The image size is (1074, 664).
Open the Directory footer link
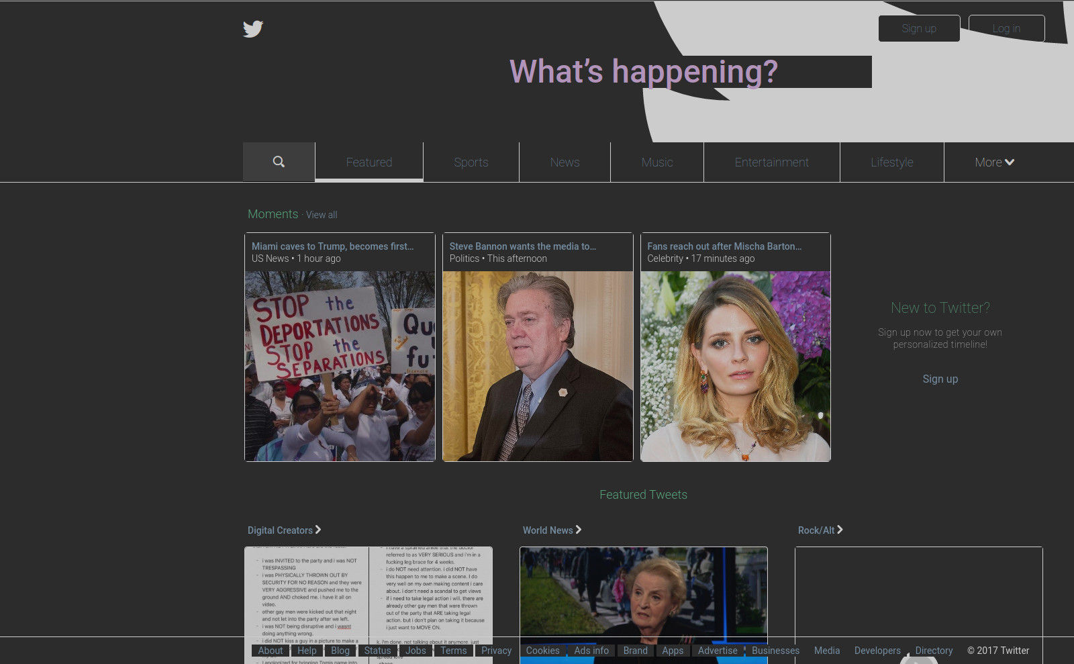pyautogui.click(x=934, y=651)
